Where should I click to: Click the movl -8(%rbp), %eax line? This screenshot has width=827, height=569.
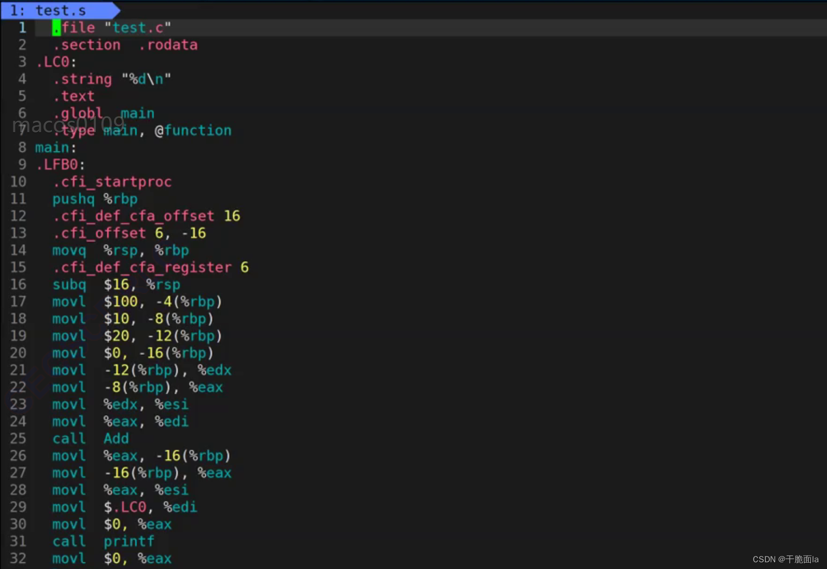tap(137, 387)
